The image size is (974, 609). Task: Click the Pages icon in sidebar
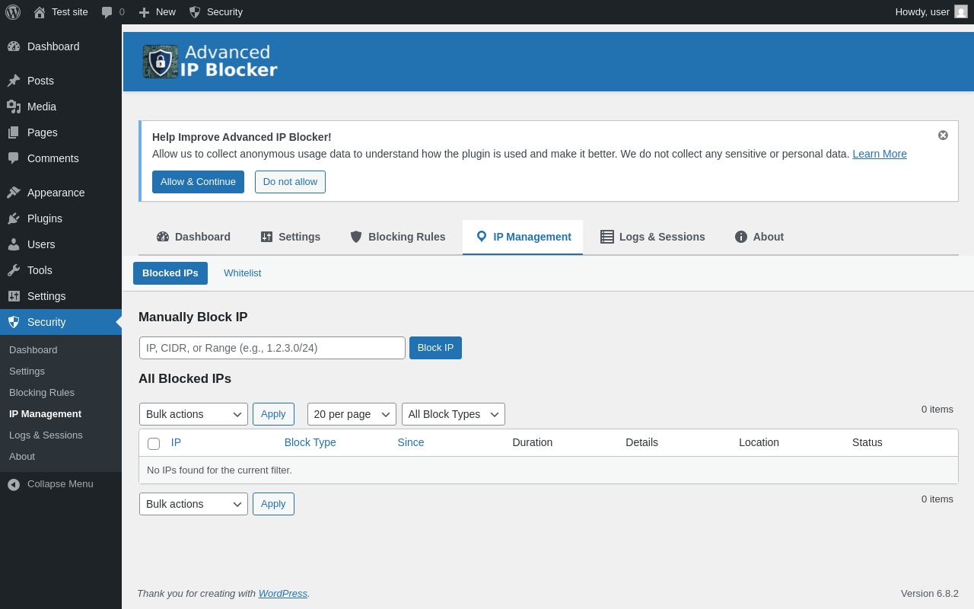click(14, 132)
